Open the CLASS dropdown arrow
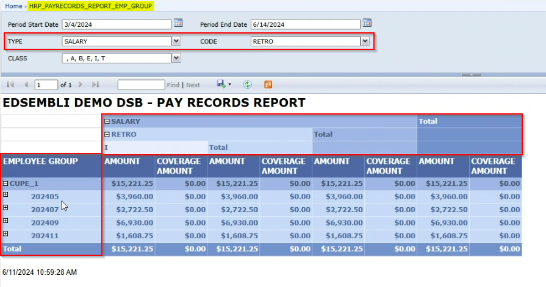 176,58
